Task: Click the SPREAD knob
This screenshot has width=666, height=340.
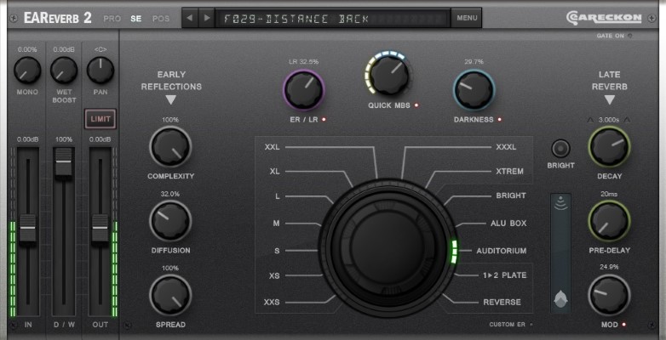Action: click(x=170, y=295)
